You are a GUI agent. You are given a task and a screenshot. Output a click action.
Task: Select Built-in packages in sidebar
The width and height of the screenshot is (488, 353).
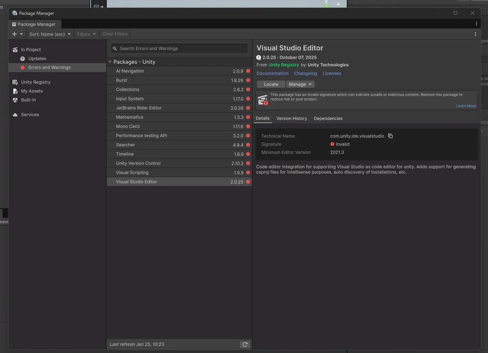click(x=28, y=100)
